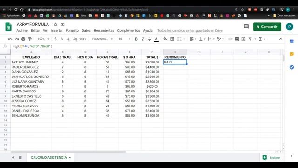The image size is (298, 168).
Task: Print the spreadsheet
Action: coord(23,39)
